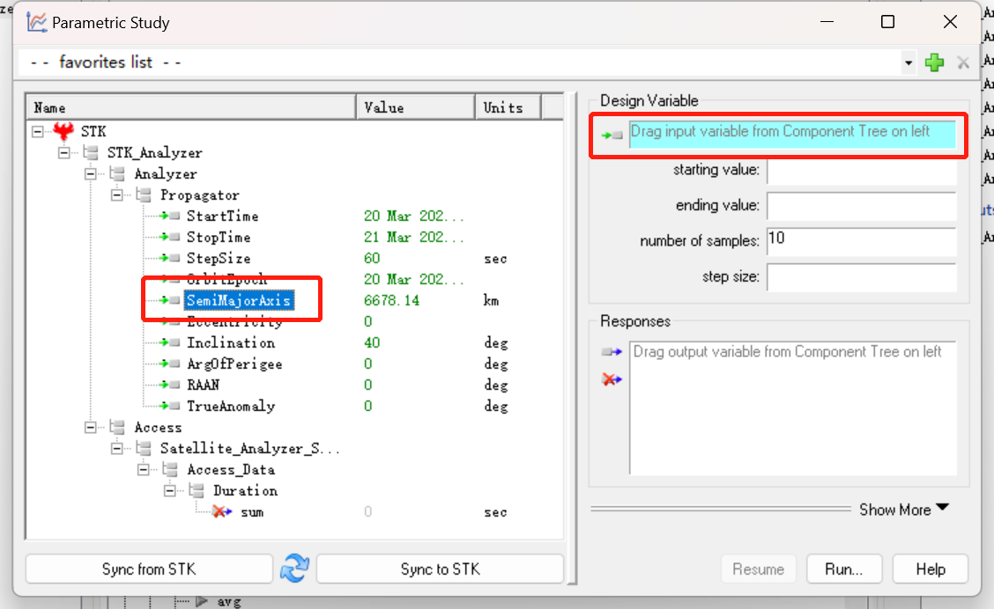The image size is (994, 609).
Task: Click the red X output icon beside Responses box
Action: pyautogui.click(x=612, y=378)
